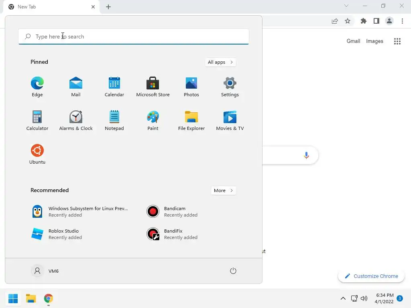This screenshot has width=411, height=308.
Task: Open Windows Subsystem for Linux Preview
Action: pyautogui.click(x=80, y=211)
